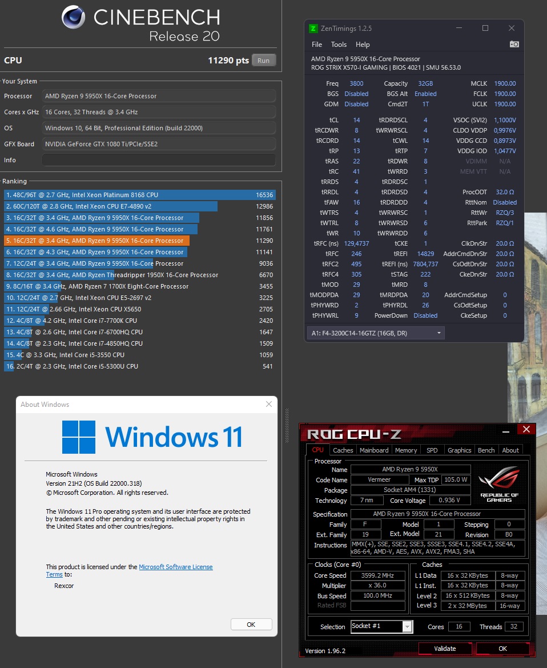The height and width of the screenshot is (668, 547).
Task: Click OK in the About Windows dialog
Action: pos(251,625)
